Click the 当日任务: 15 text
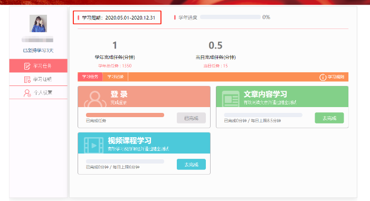The width and height of the screenshot is (370, 201). (215, 66)
